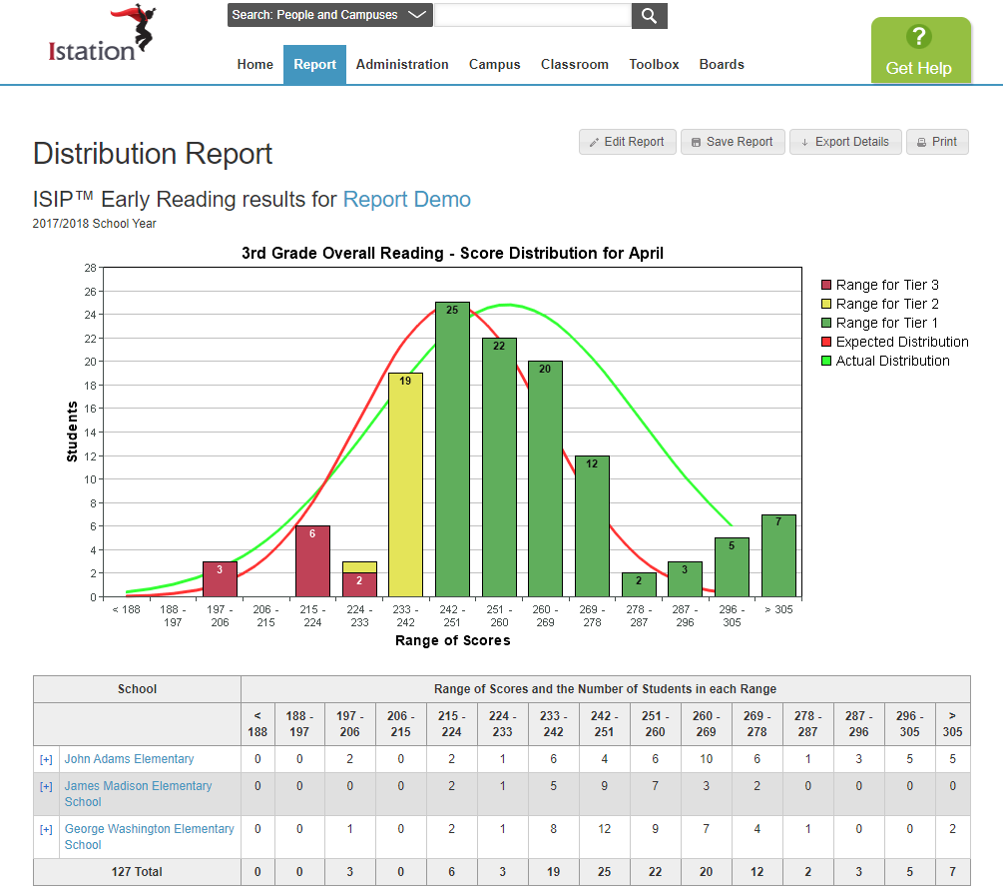The height and width of the screenshot is (893, 1003).
Task: Go to the Toolbox menu
Action: click(654, 65)
